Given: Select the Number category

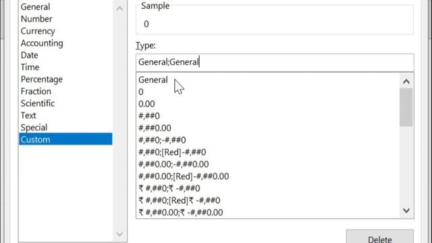Looking at the screenshot, I should coord(65,19).
